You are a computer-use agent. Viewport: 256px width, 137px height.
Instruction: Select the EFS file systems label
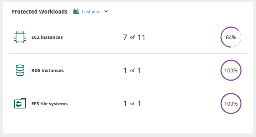(x=50, y=104)
